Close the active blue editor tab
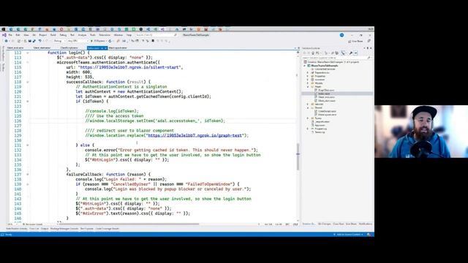Screen dimensions: 468x263 click(105, 48)
